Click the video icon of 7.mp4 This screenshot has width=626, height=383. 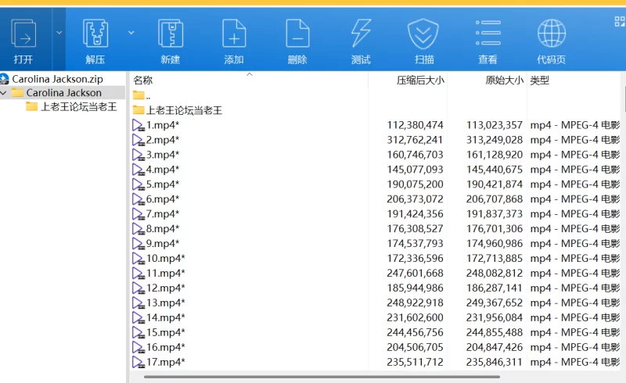[x=139, y=214]
